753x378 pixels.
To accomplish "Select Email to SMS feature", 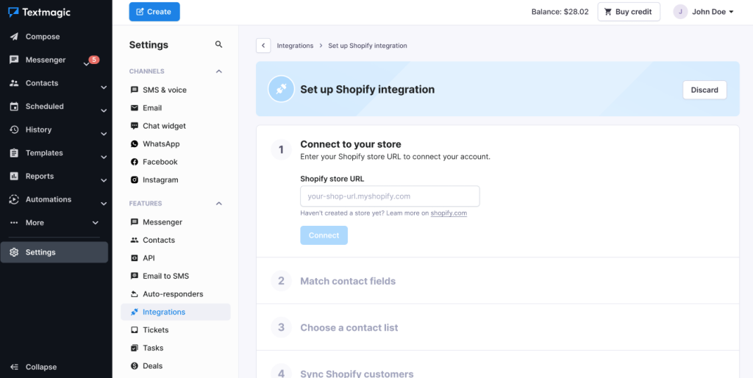I will point(165,277).
